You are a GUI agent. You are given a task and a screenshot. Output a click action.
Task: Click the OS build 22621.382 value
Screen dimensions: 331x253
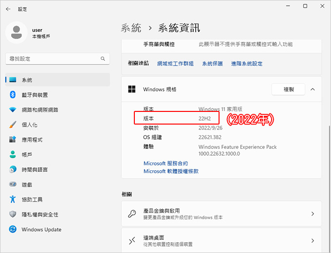[x=210, y=137]
